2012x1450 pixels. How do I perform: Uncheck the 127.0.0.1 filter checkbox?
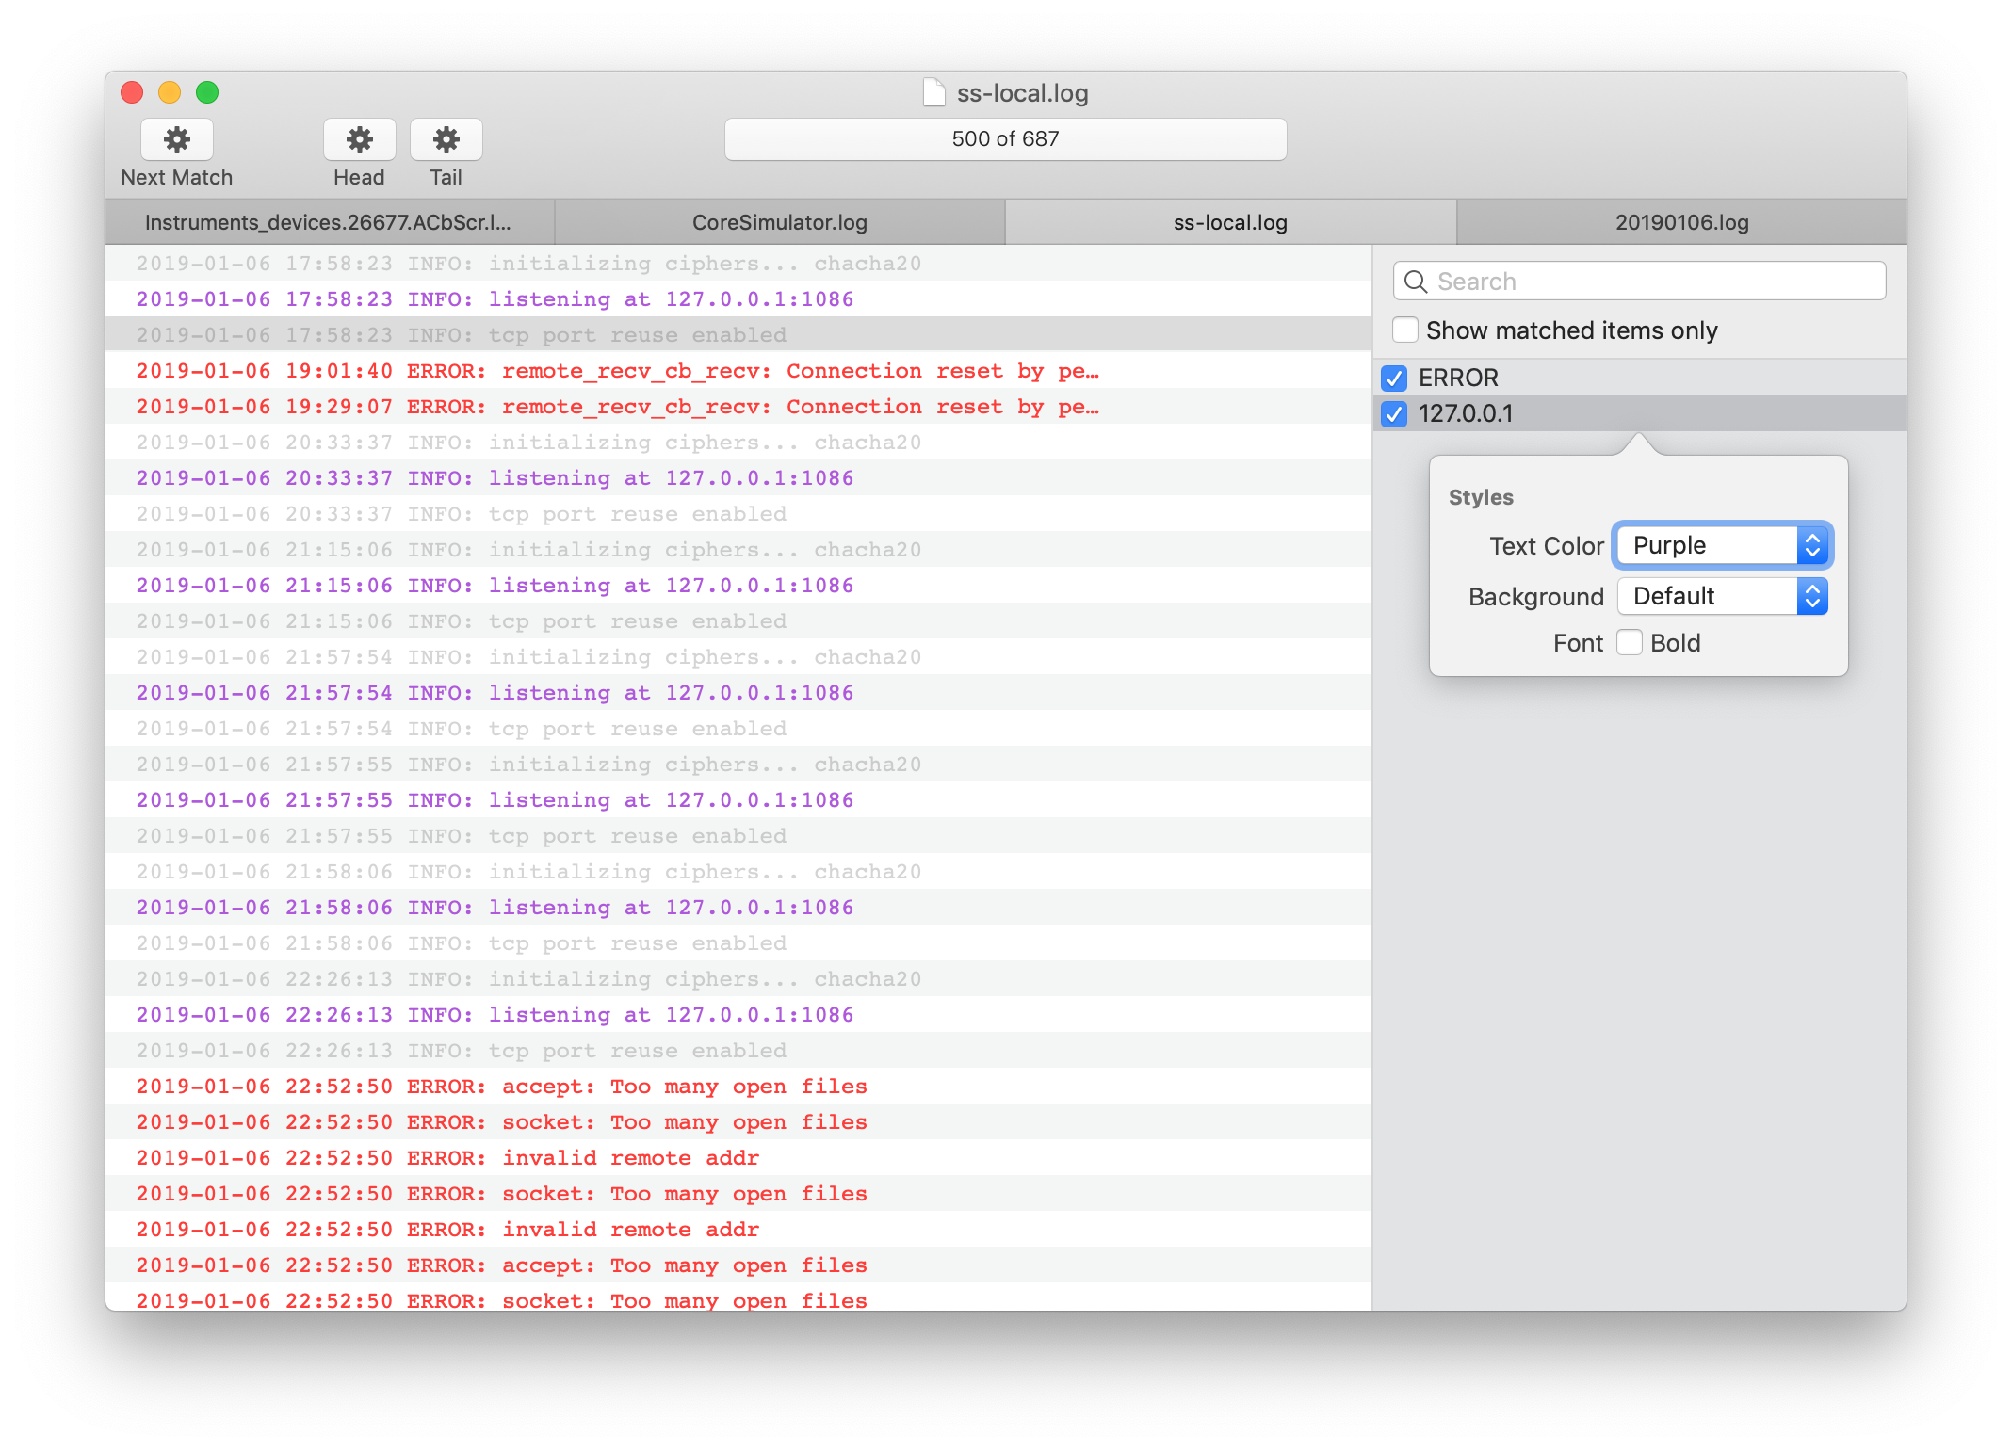[x=1394, y=414]
